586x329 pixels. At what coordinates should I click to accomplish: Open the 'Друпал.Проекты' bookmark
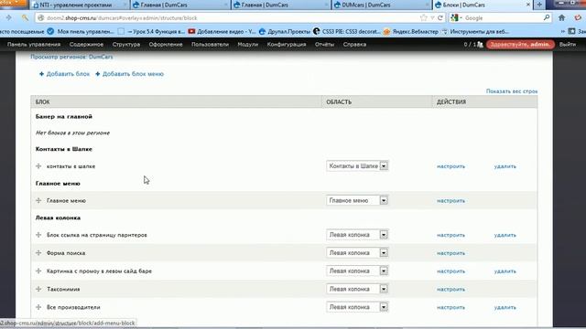point(285,32)
